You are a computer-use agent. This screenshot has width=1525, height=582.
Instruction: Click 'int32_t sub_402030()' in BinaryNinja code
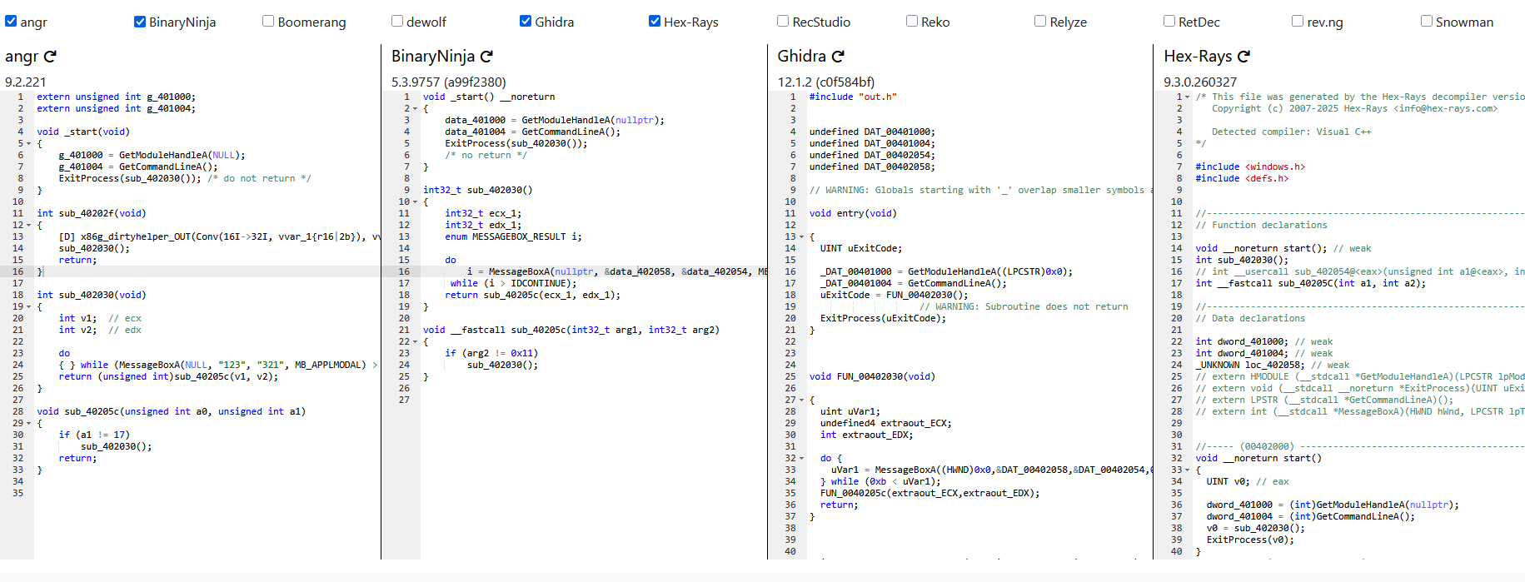click(478, 190)
